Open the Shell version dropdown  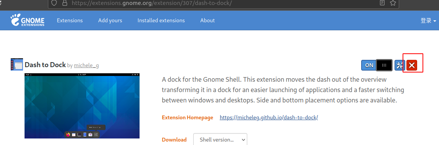pos(220,139)
